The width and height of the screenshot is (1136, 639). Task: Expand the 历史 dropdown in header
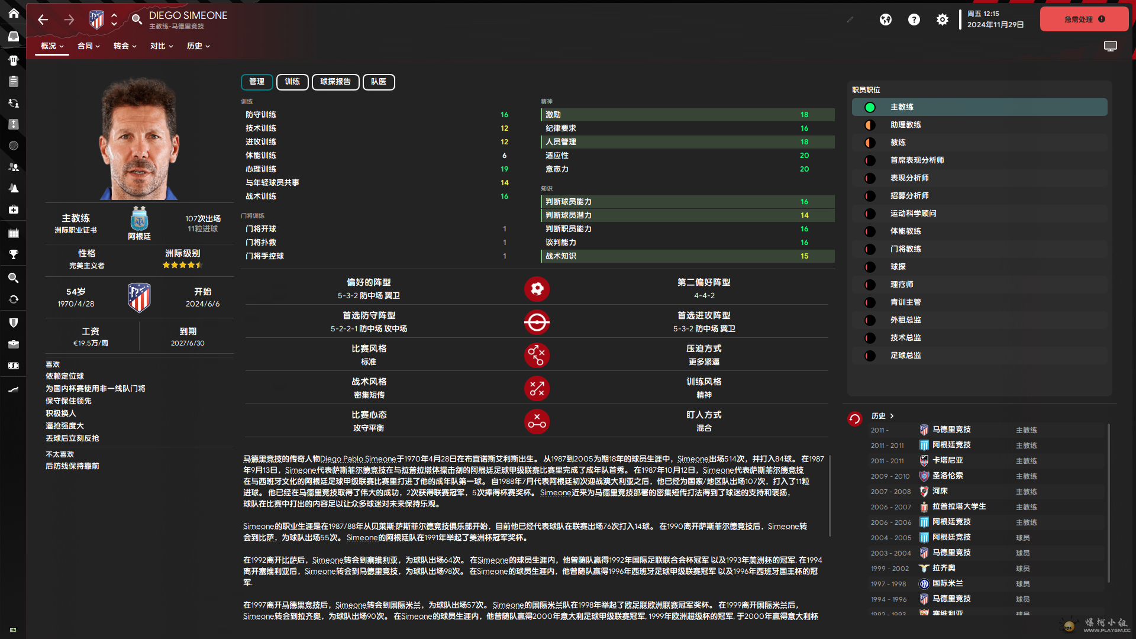click(x=198, y=46)
